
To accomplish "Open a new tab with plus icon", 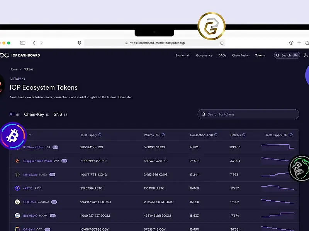I will 299,43.
